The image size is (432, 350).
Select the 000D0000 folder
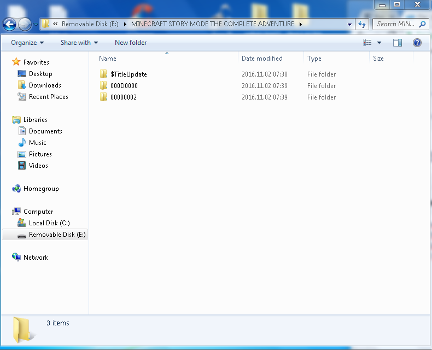pyautogui.click(x=124, y=86)
